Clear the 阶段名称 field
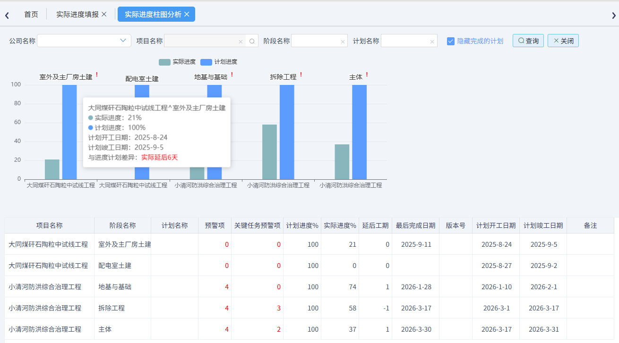 pyautogui.click(x=343, y=42)
